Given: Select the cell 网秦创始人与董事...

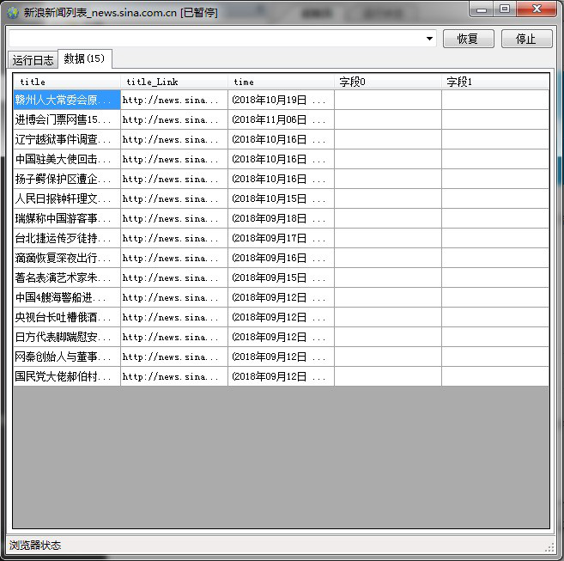Looking at the screenshot, I should (x=67, y=357).
